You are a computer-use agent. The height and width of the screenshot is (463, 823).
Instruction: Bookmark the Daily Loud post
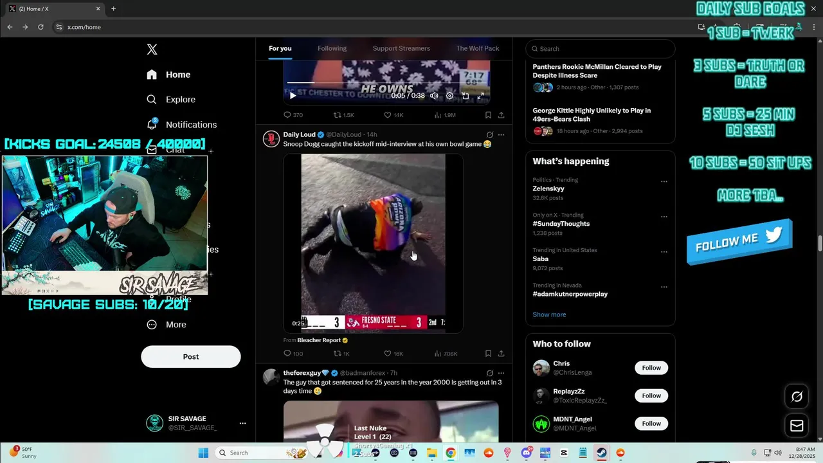(488, 354)
